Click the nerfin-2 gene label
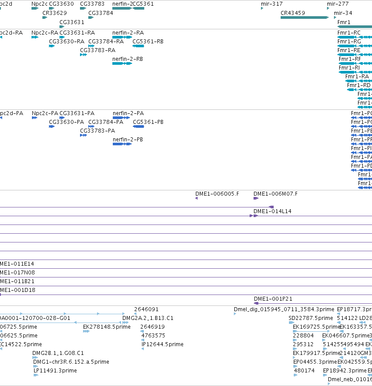 click(x=122, y=4)
